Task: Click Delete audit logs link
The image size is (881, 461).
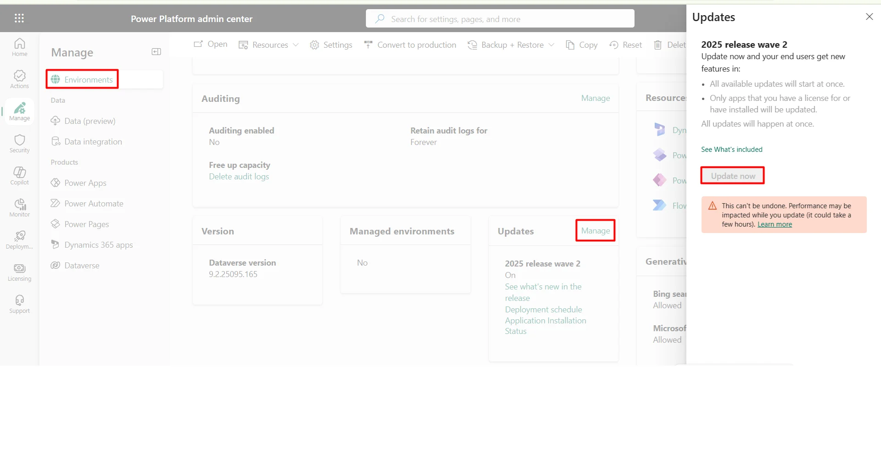Action: click(x=239, y=177)
